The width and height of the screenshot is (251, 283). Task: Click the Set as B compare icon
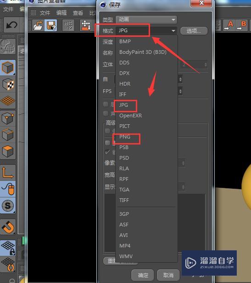click(242, 25)
